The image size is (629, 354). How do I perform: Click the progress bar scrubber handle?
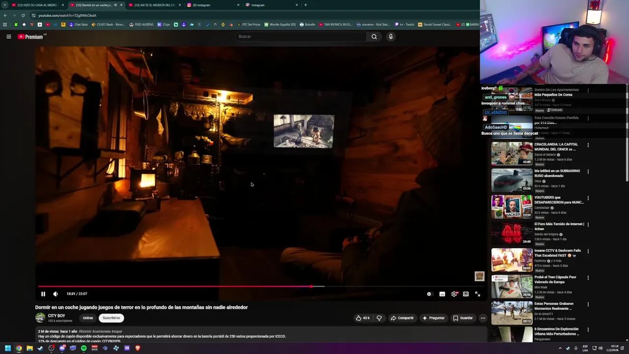[311, 286]
